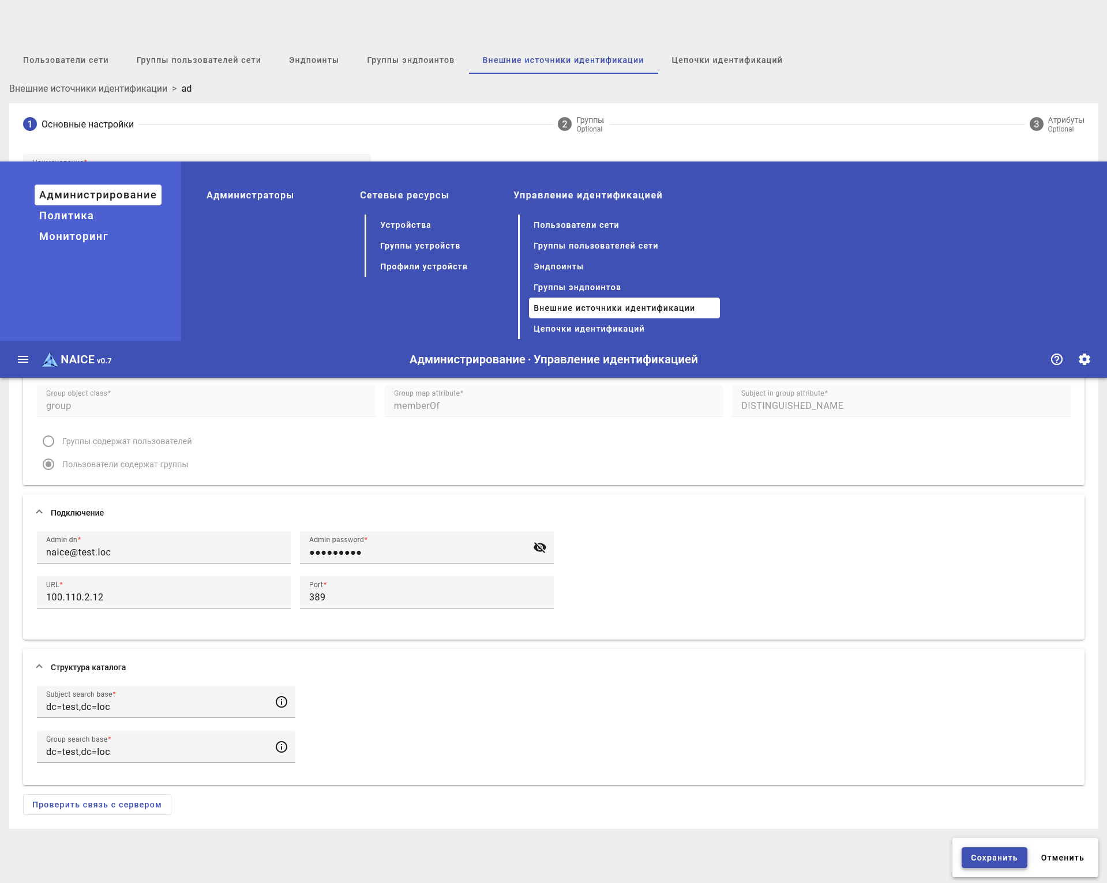Click 'Сохранить' button
Screen dimensions: 1107x883
point(994,858)
